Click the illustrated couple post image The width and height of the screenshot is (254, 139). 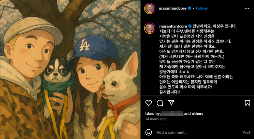70,69
